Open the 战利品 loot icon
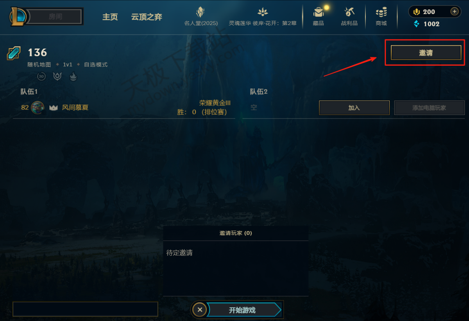 point(349,12)
